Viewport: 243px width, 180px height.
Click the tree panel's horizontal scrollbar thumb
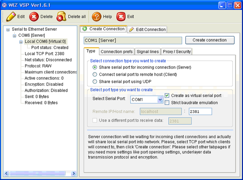[38, 173]
